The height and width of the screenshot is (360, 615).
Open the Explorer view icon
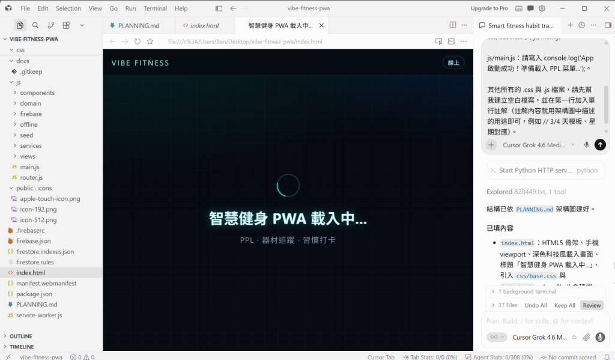(20, 25)
